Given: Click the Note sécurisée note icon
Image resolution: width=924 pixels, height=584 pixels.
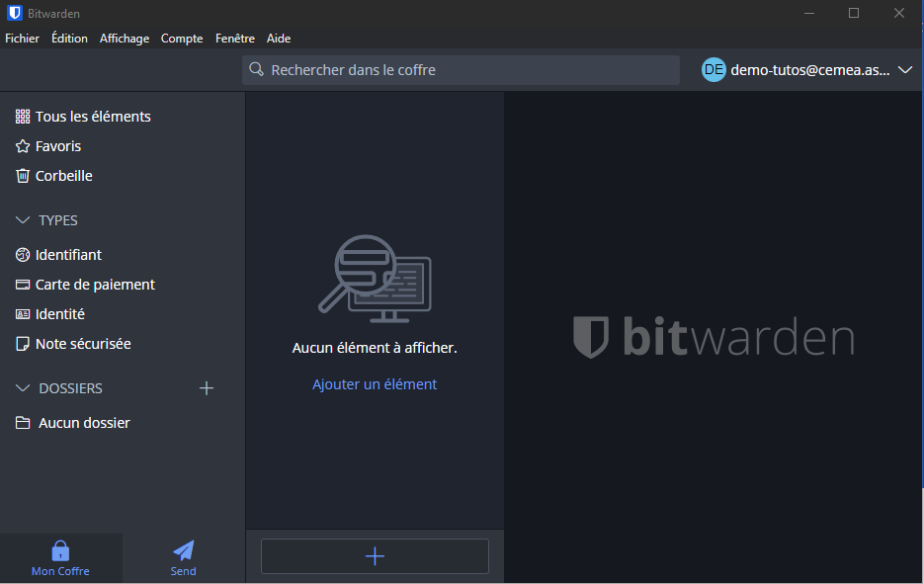Looking at the screenshot, I should point(23,344).
